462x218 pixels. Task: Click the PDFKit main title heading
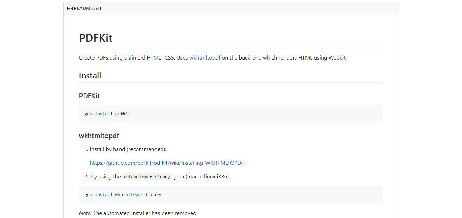(96, 38)
